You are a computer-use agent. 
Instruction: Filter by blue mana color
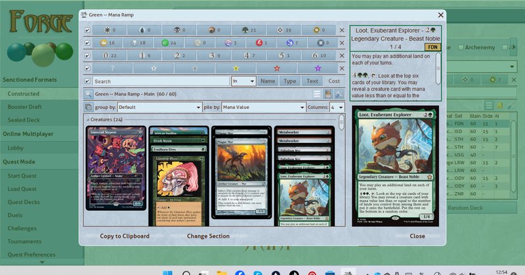144,30
